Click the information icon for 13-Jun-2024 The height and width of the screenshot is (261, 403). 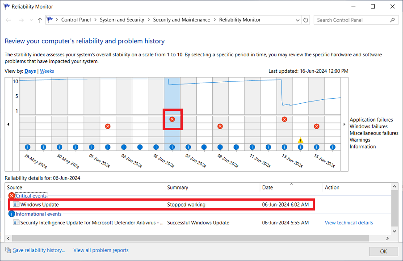tap(284, 147)
